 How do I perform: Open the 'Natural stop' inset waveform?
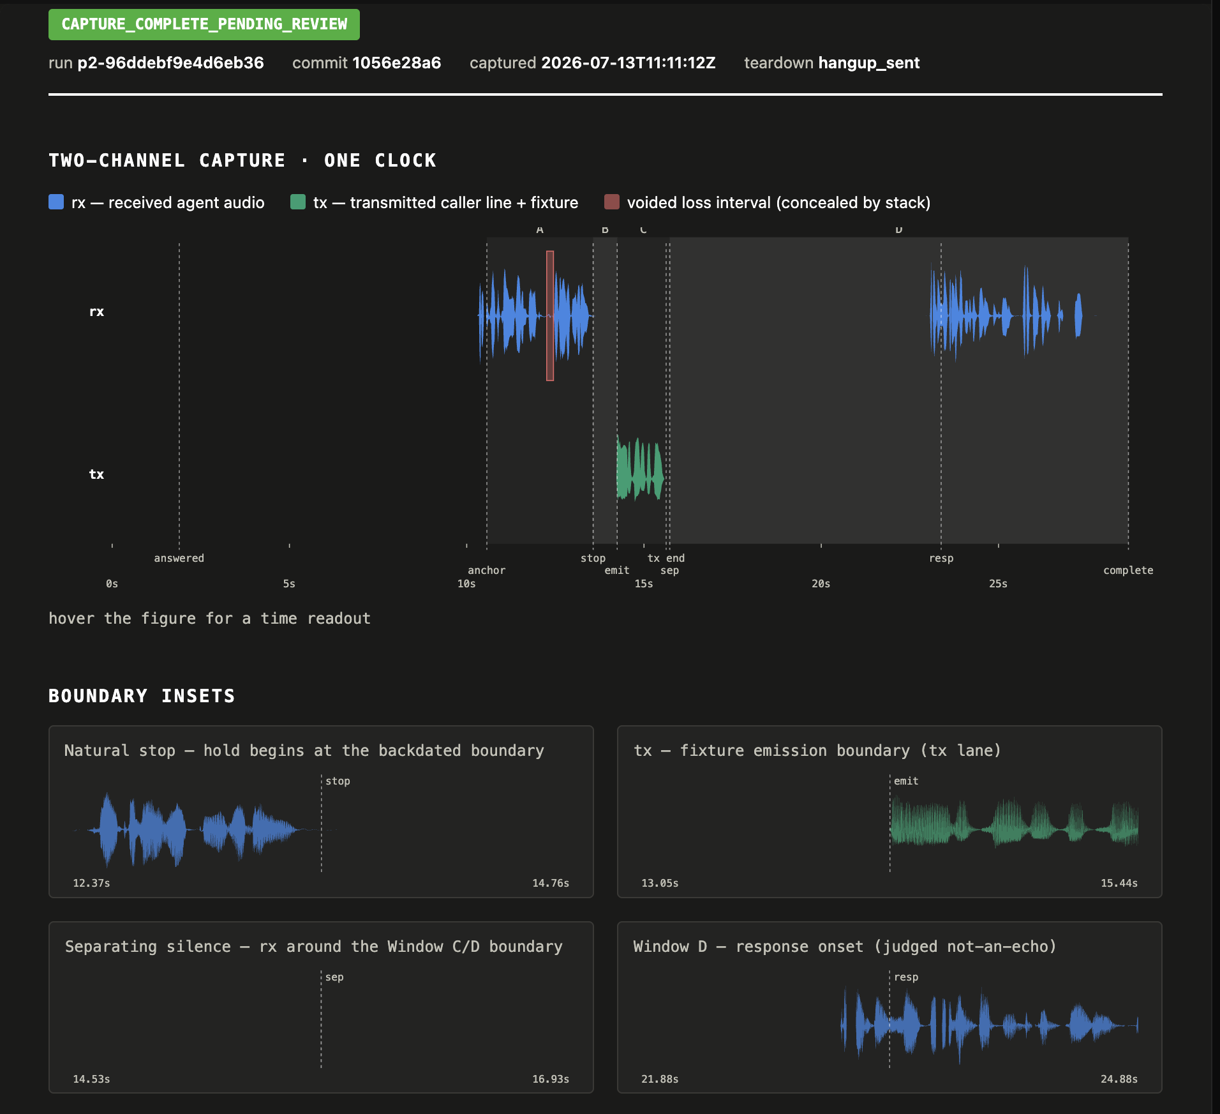[204, 829]
